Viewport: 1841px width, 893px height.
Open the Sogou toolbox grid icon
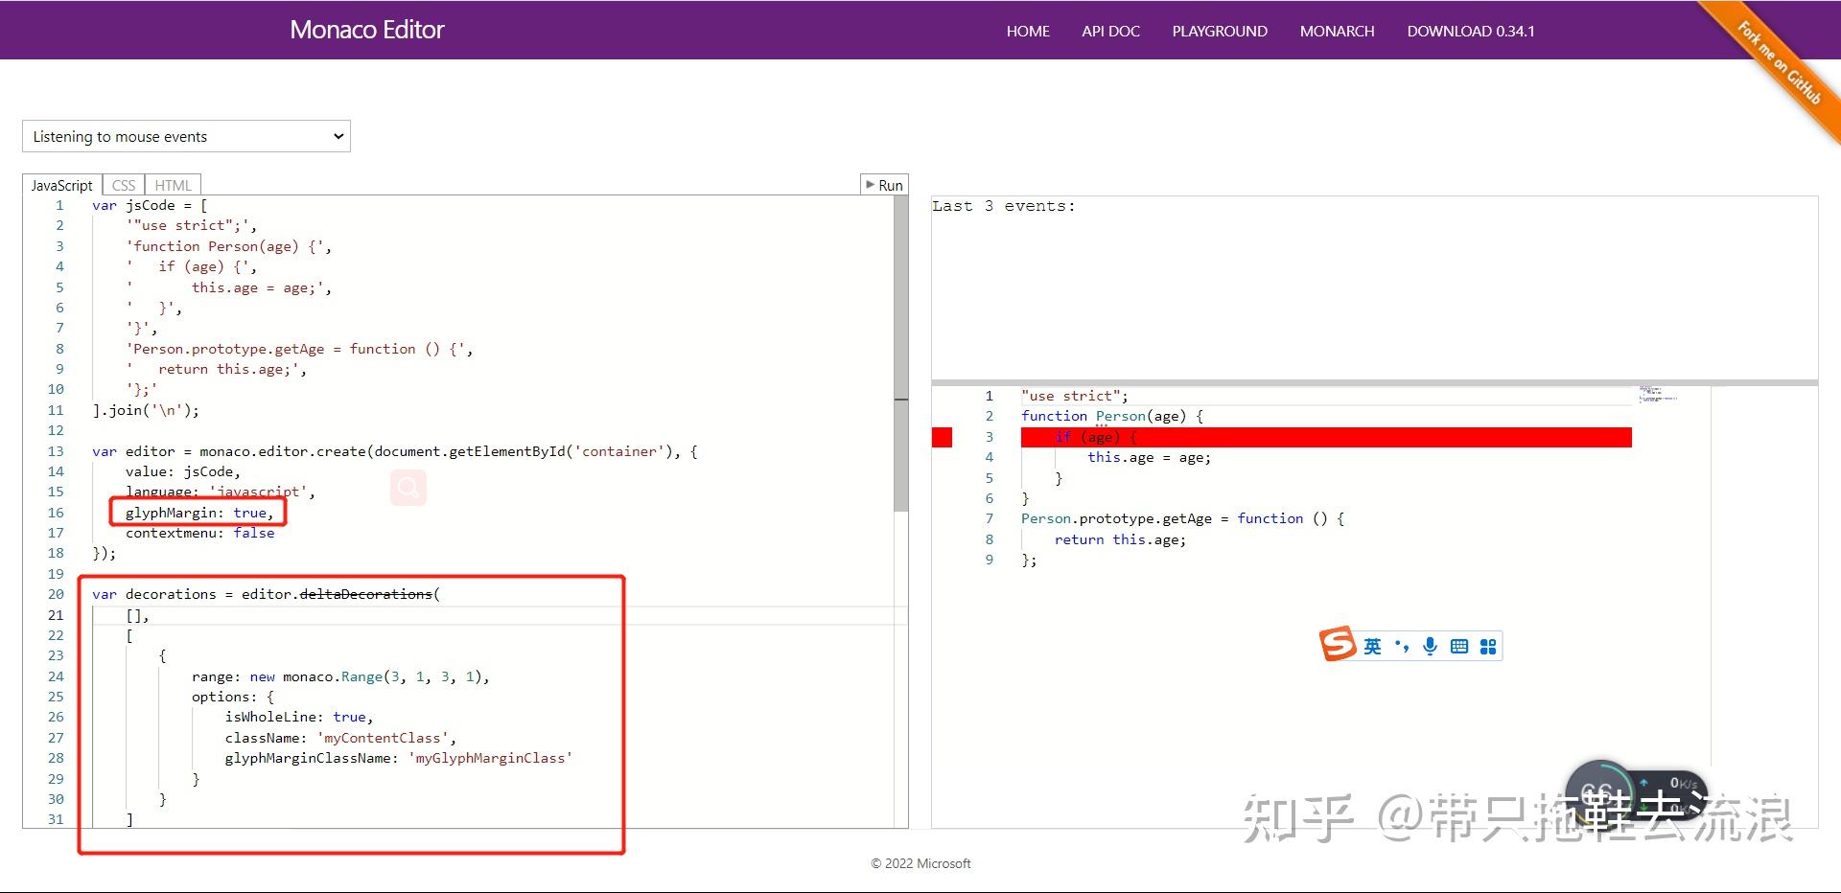point(1487,646)
